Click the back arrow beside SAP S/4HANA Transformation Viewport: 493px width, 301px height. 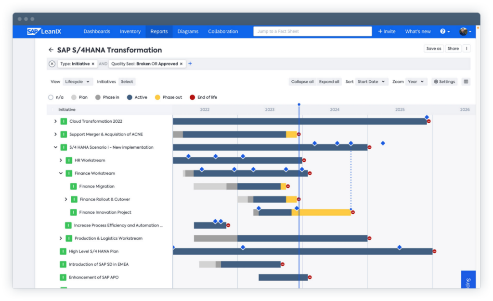tap(51, 50)
